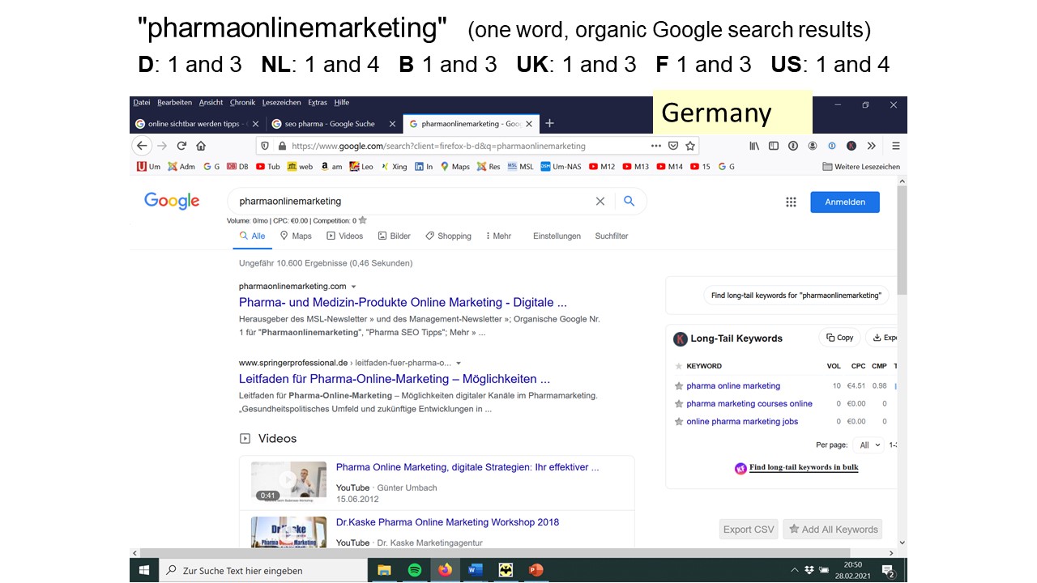Open the Lesezeichen menu
Image resolution: width=1037 pixels, height=583 pixels.
tap(281, 103)
